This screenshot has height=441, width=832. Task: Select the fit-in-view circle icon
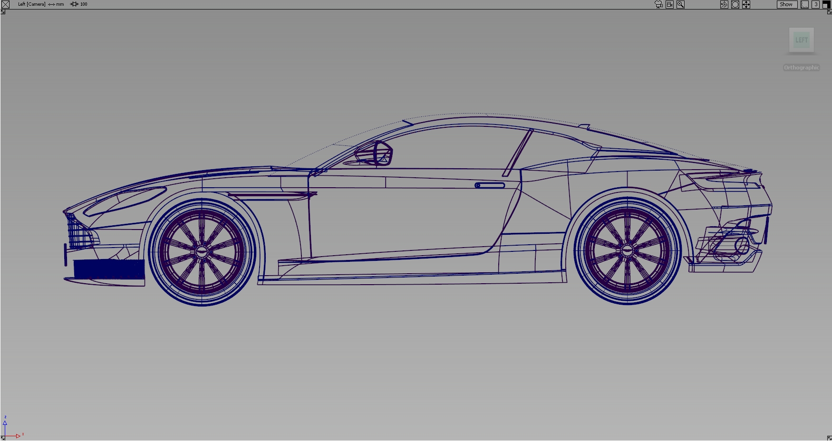click(x=735, y=4)
